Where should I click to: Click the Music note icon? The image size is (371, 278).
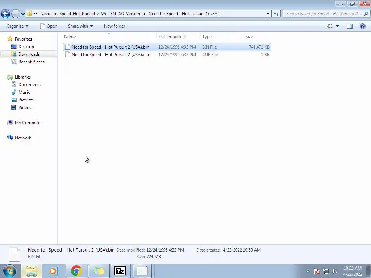pos(14,92)
